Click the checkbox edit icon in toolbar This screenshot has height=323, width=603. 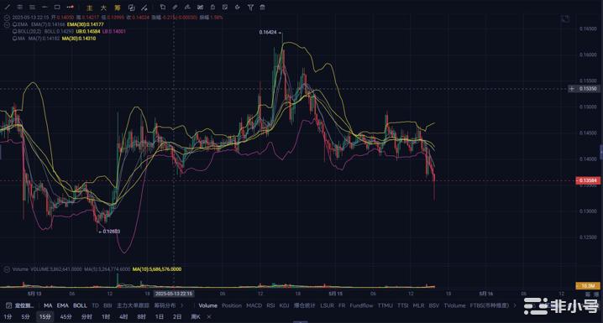[225, 7]
